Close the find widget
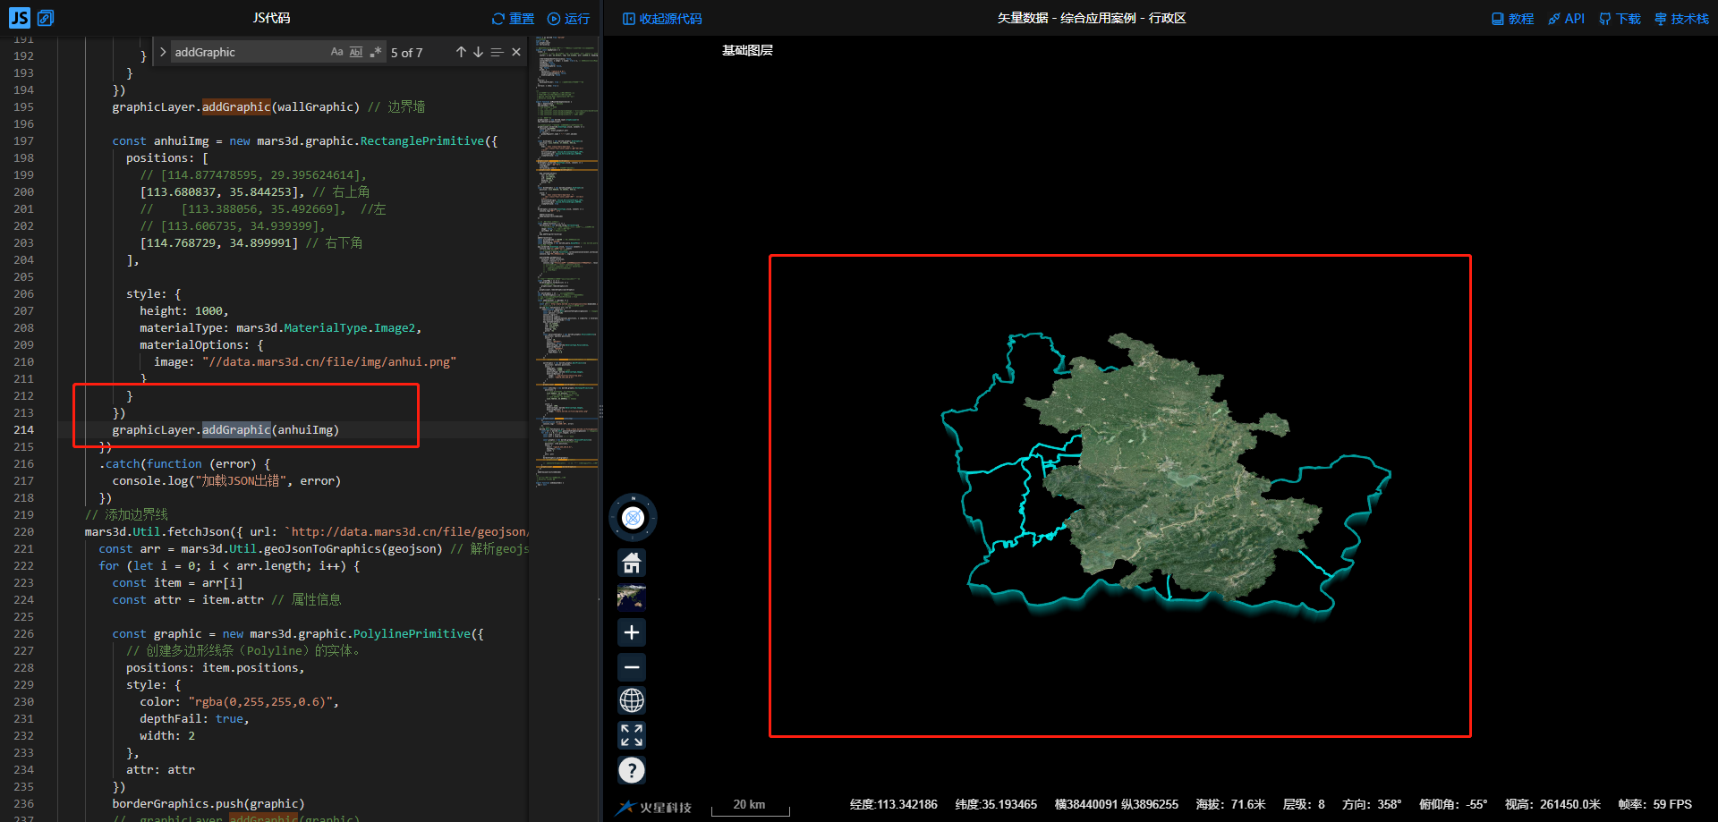The image size is (1718, 822). point(516,52)
